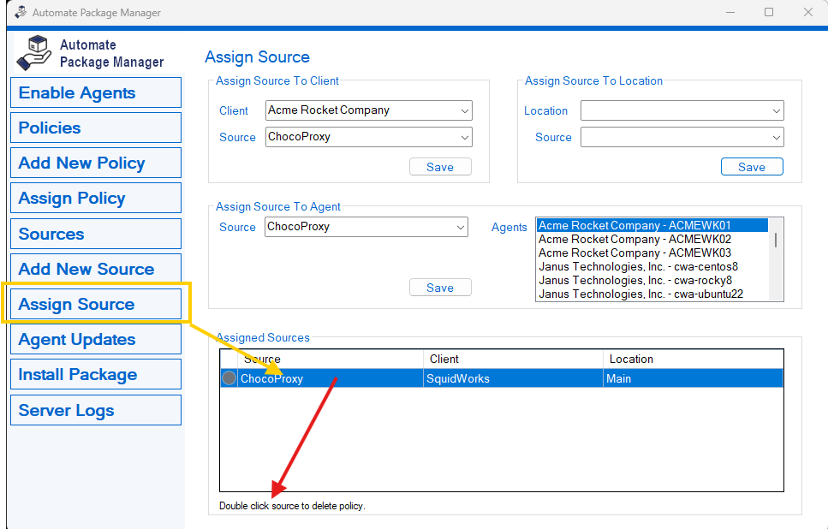Open the Add New Policy page
The width and height of the screenshot is (828, 529).
click(x=95, y=163)
